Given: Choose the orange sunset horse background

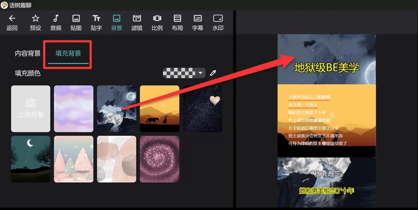Looking at the screenshot, I should [159, 109].
